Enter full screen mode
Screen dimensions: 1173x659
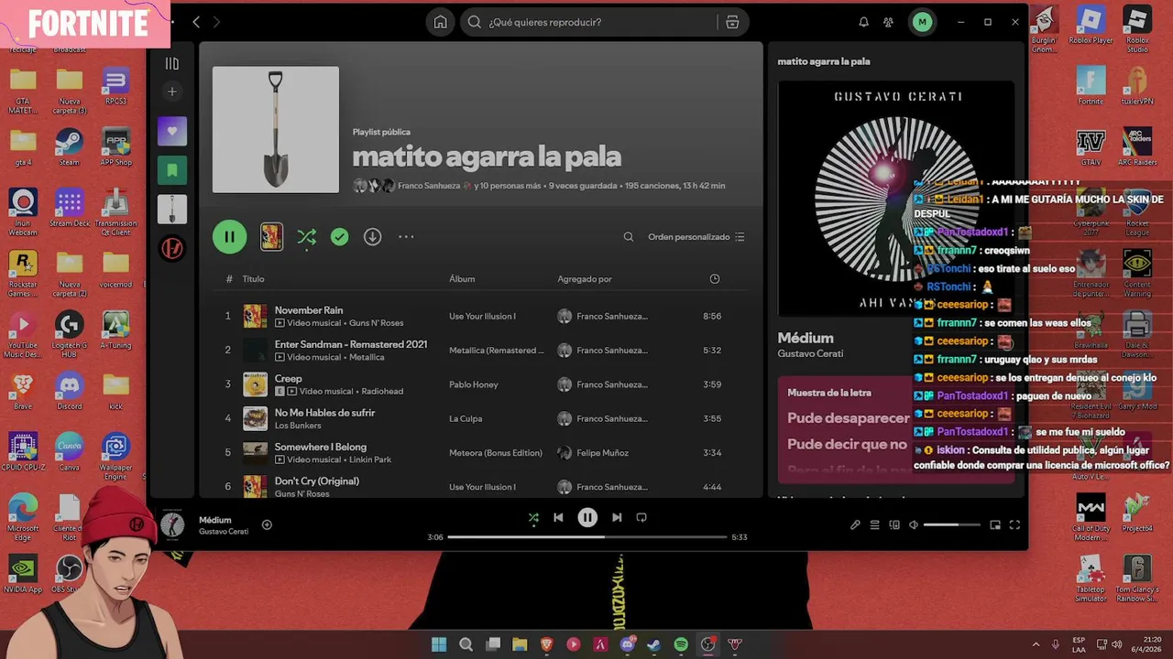point(1014,524)
